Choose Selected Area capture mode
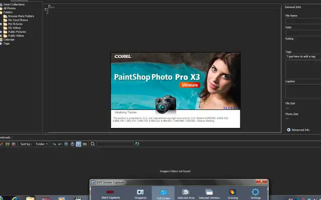 click(x=186, y=192)
